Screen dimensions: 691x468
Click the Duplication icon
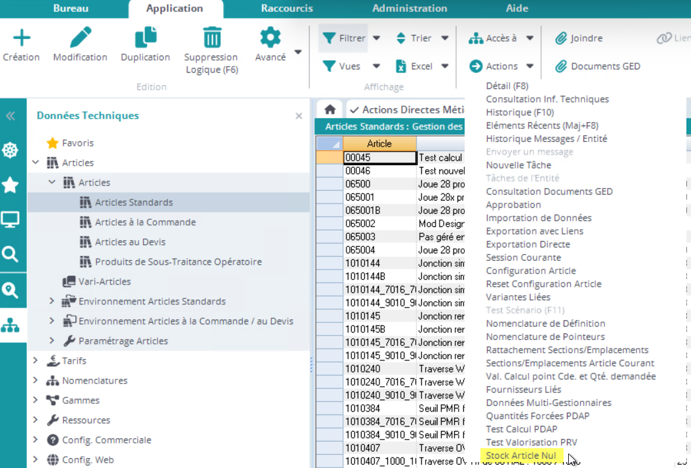145,38
